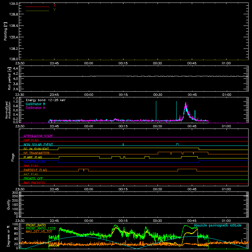Click the 80 tick on bottom panel axis
The image size is (252, 252).
click(16, 228)
